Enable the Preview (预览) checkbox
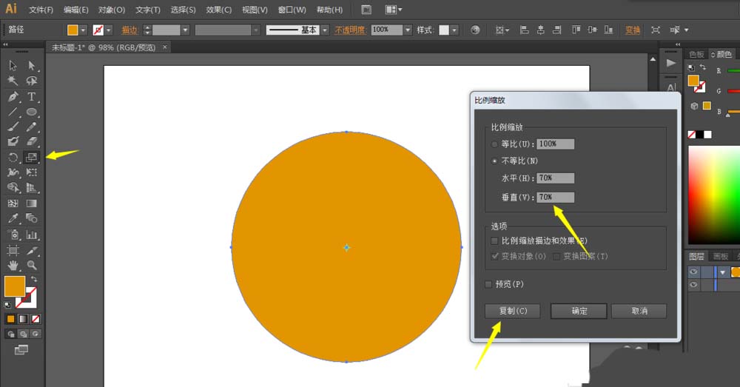This screenshot has height=387, width=740. coord(488,284)
